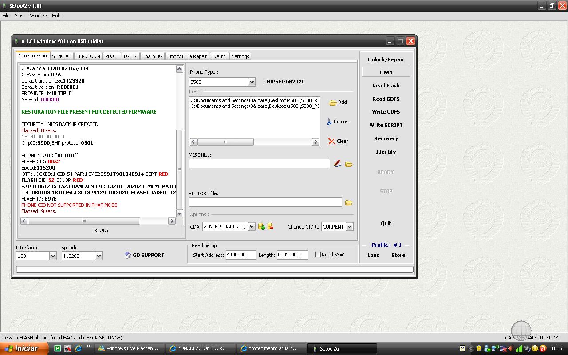The width and height of the screenshot is (568, 355).
Task: Click the remove CDA database icon
Action: 270,226
